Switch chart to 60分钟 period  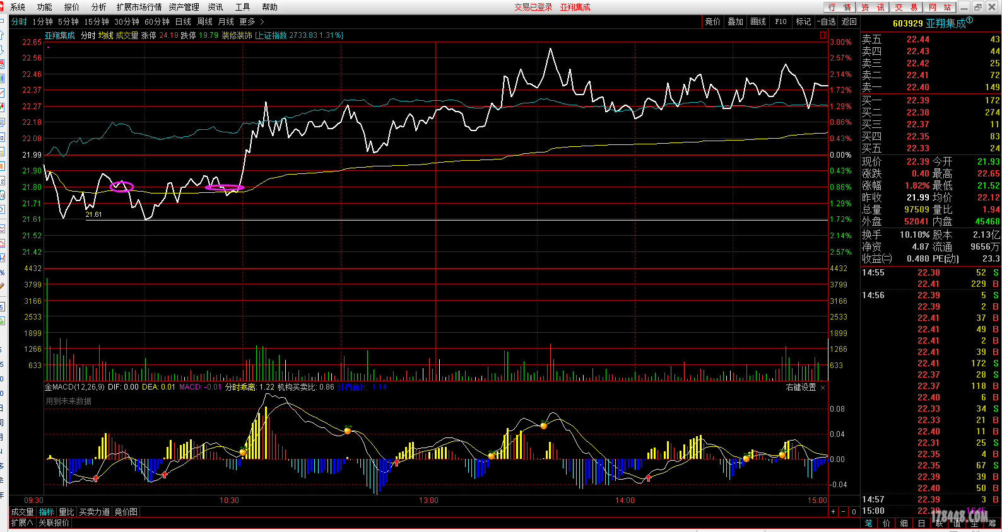tap(157, 21)
